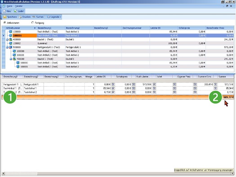The width and height of the screenshot is (236, 177).
Task: Click the Laden toolbar icon
Action: pyautogui.click(x=15, y=11)
